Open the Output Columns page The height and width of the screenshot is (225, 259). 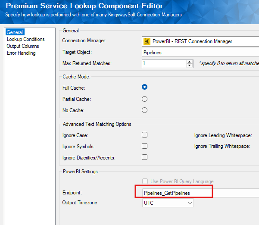(x=23, y=46)
